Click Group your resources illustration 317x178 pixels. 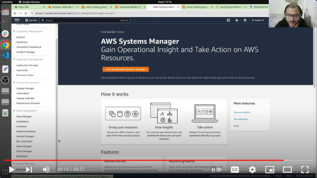click(123, 114)
